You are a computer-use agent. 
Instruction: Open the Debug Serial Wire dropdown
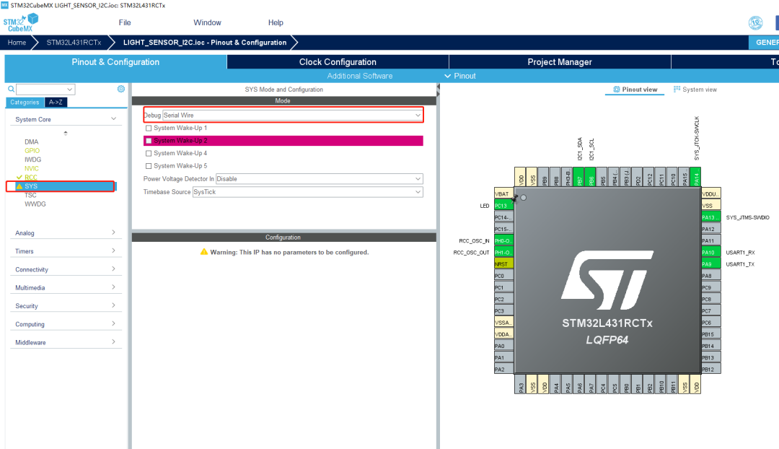tap(293, 115)
